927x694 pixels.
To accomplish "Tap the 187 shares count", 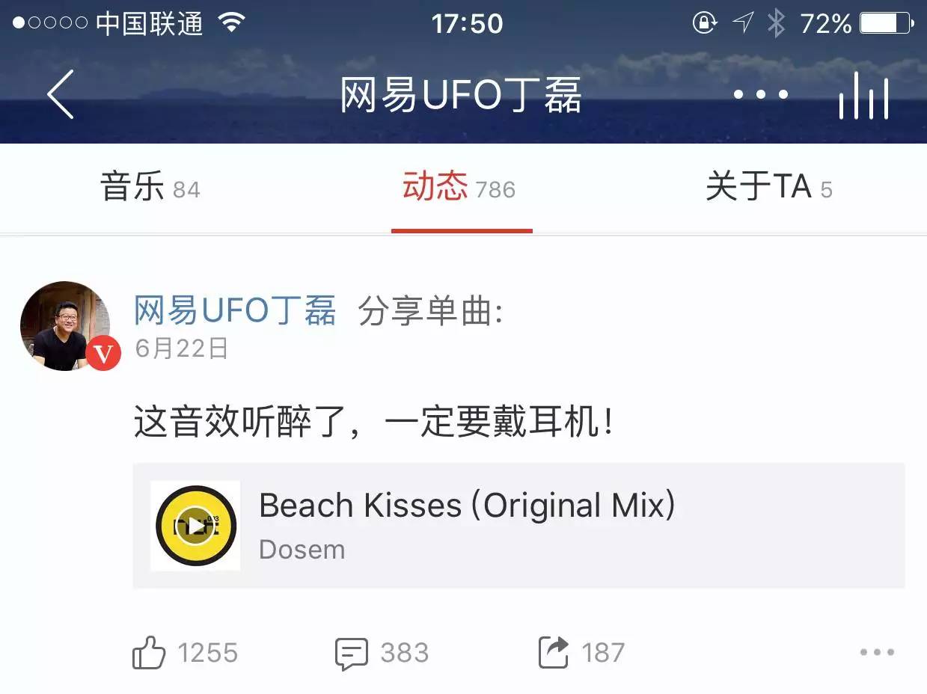I will click(603, 653).
